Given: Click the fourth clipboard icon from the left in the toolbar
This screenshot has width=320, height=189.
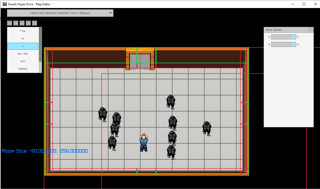Looking at the screenshot, I should pyautogui.click(x=28, y=23).
